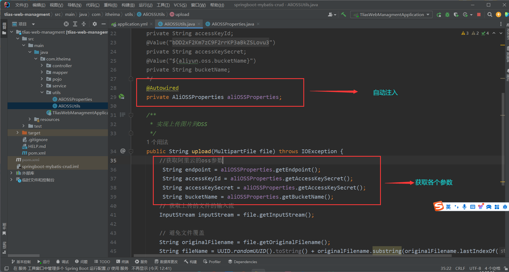Open Search Everywhere magnifier icon
Screen dimensions: 509x272
[490, 15]
